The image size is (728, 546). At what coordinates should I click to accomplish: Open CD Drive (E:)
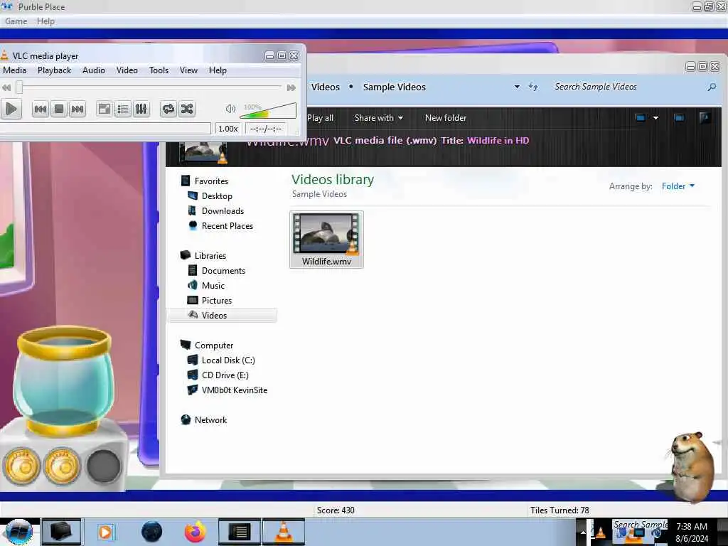tap(225, 375)
